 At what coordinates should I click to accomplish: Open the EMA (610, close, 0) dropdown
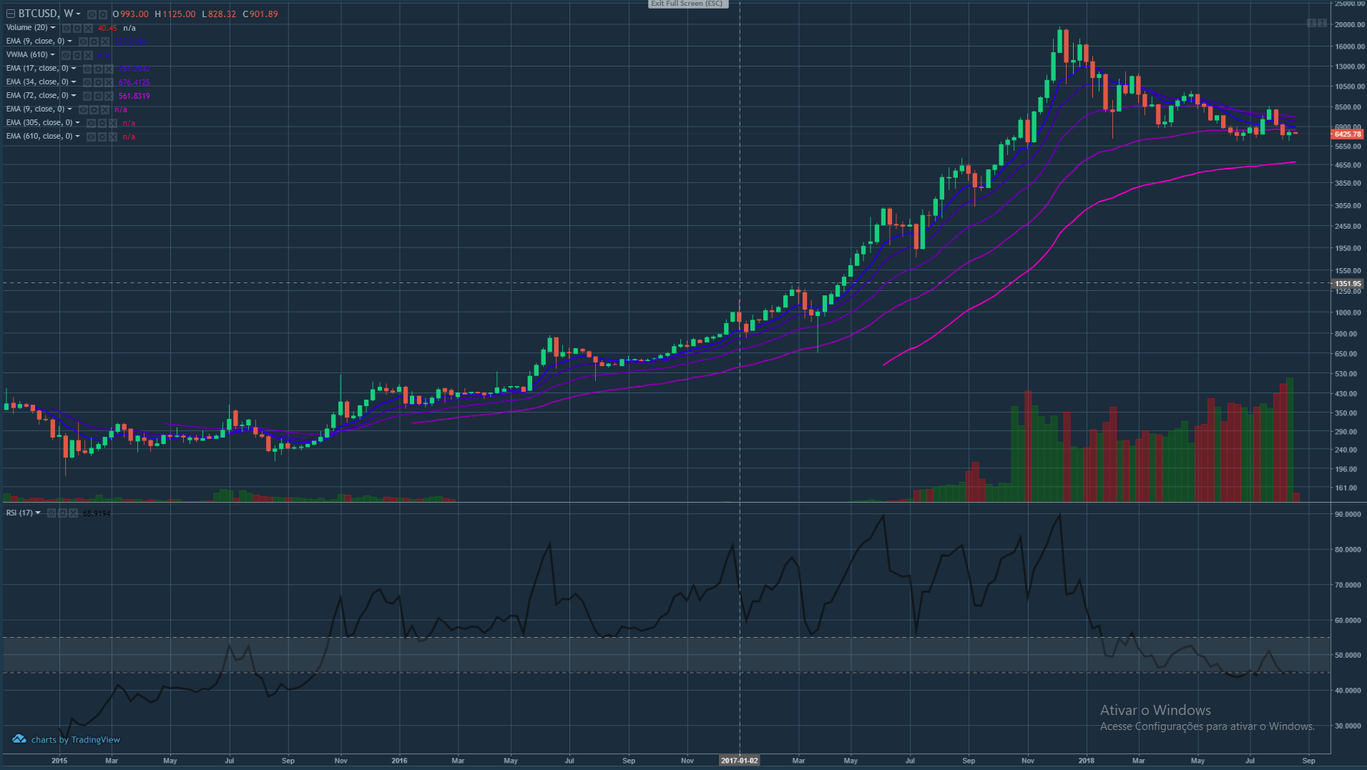[78, 137]
